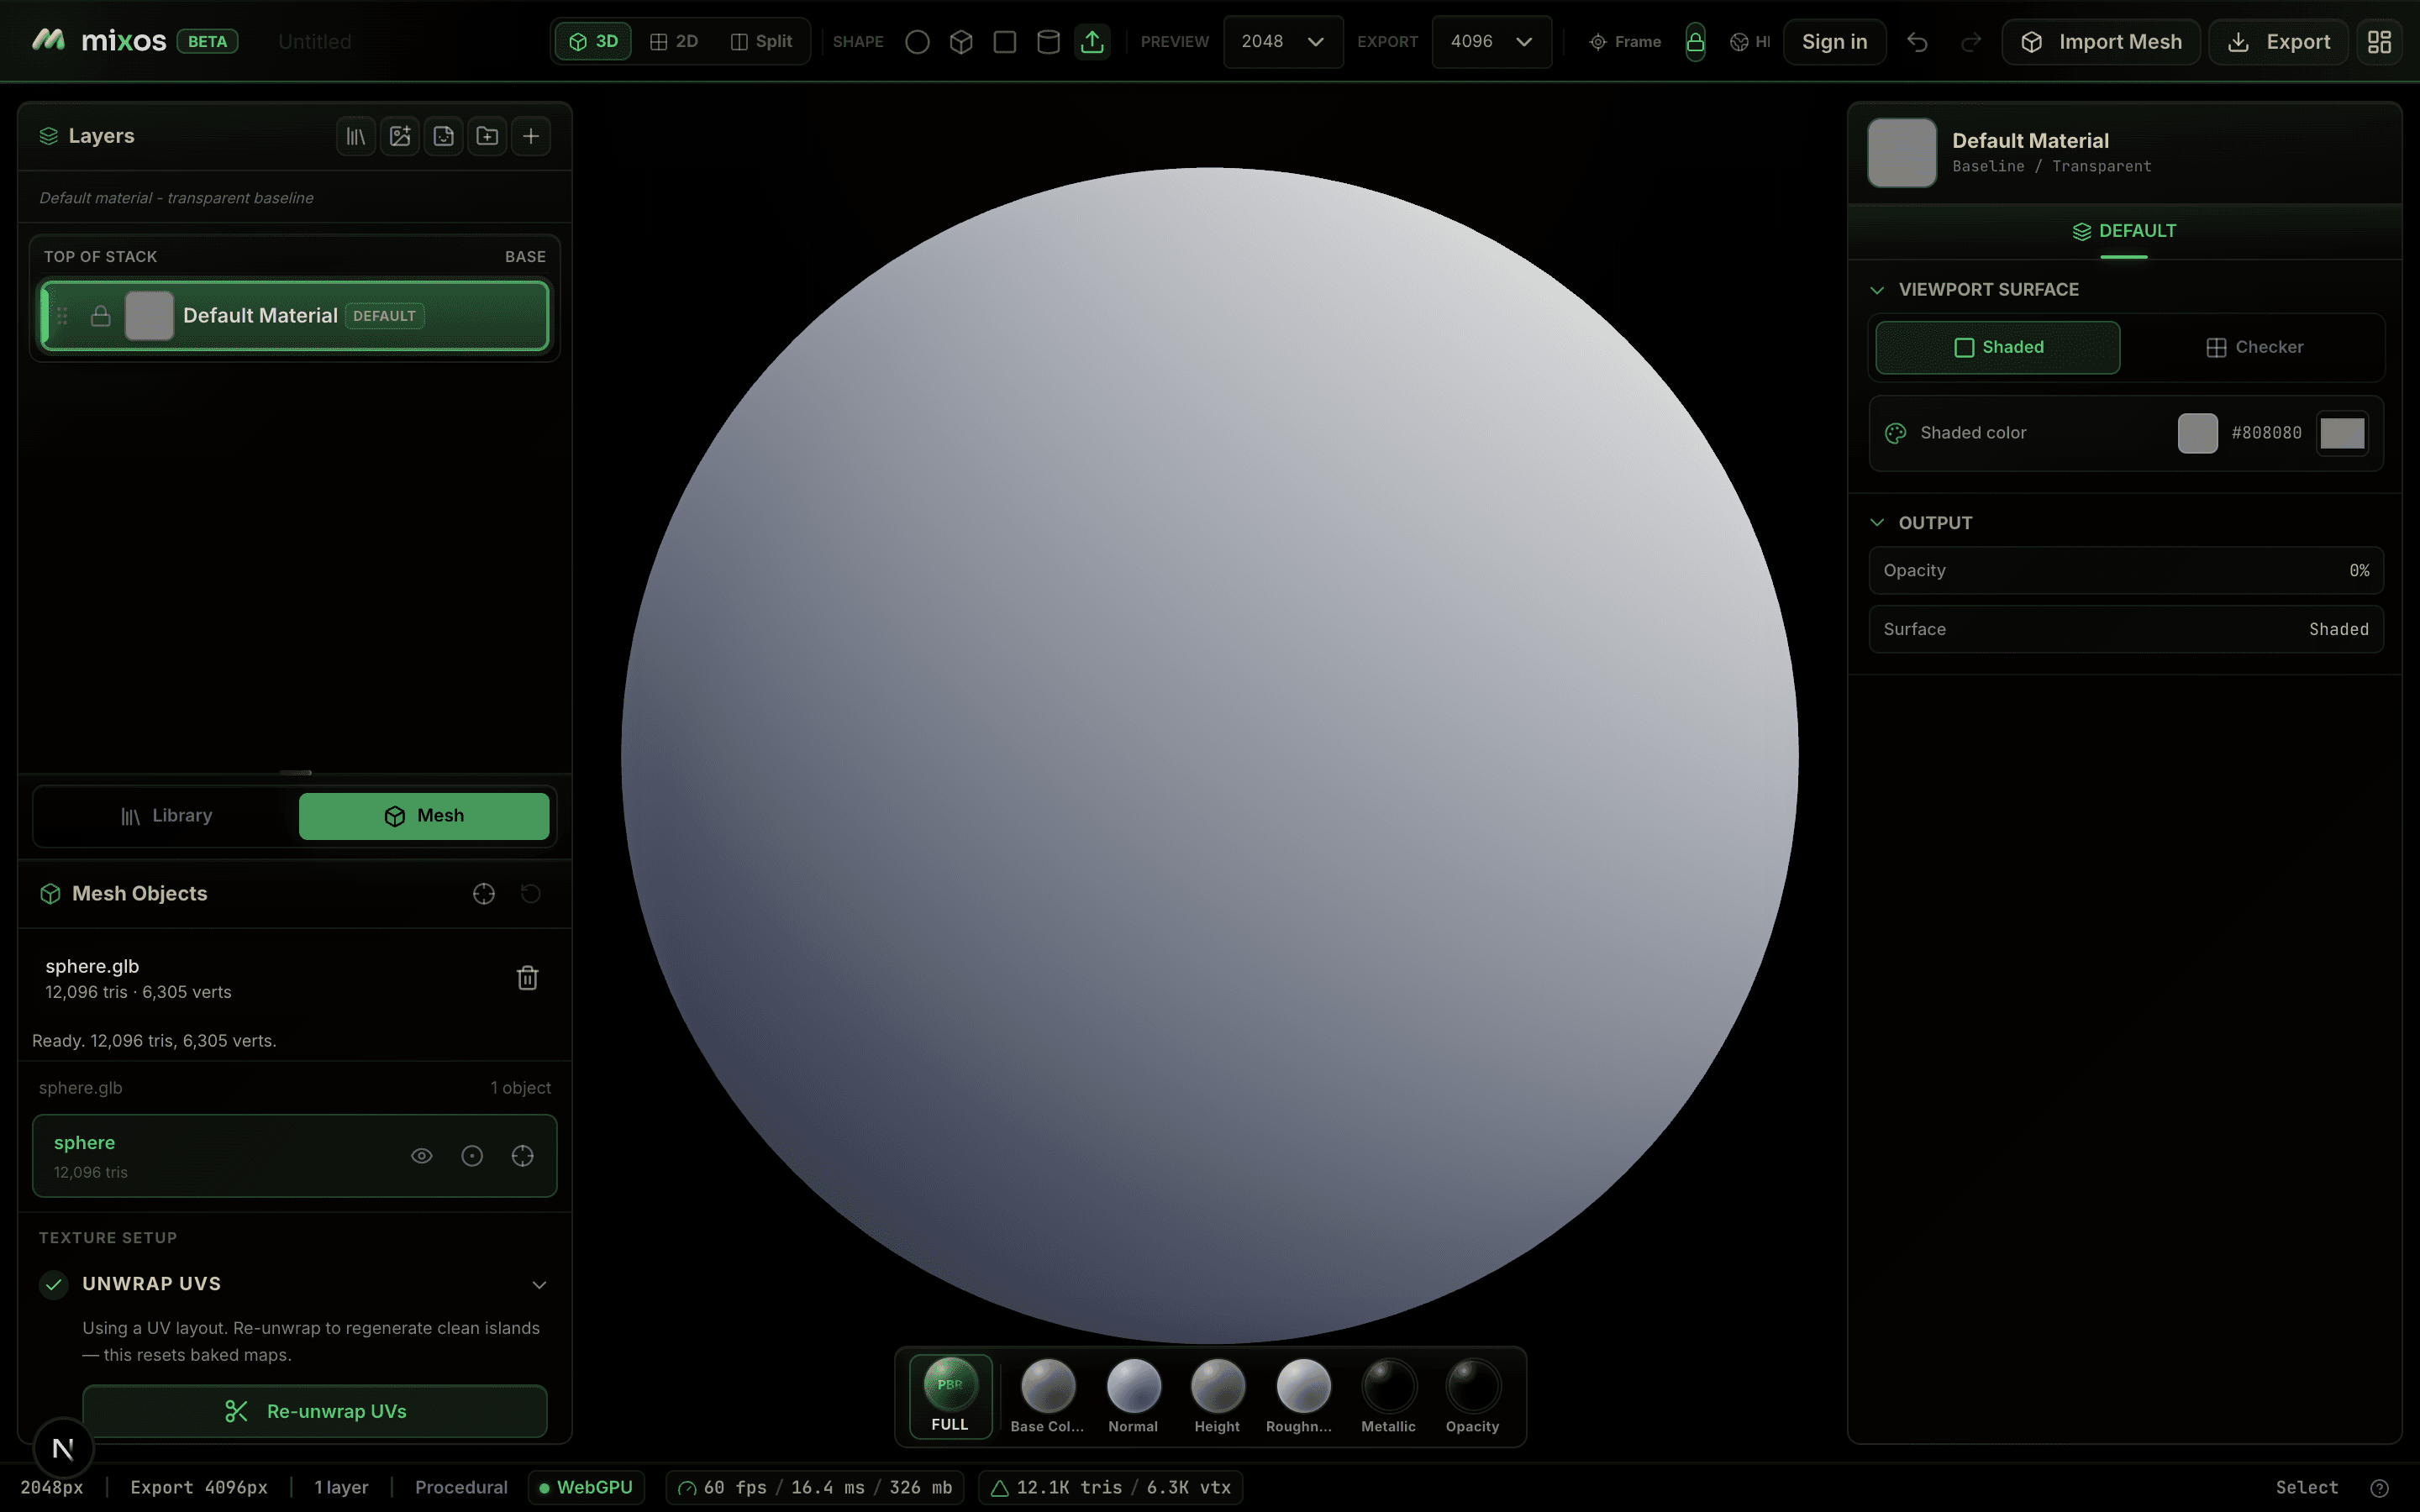
Task: Select the cylinder shape icon
Action: 1048,42
